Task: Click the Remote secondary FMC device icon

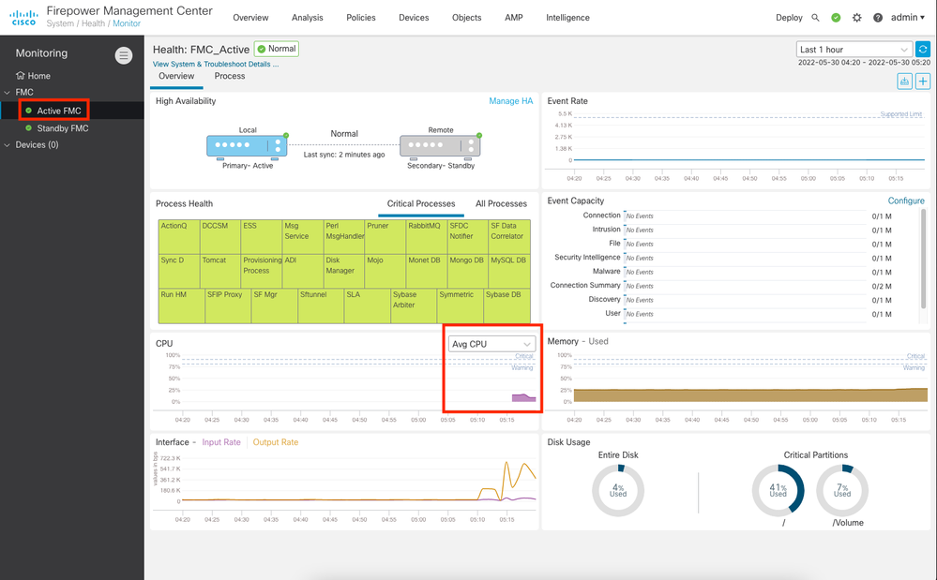Action: [441, 145]
